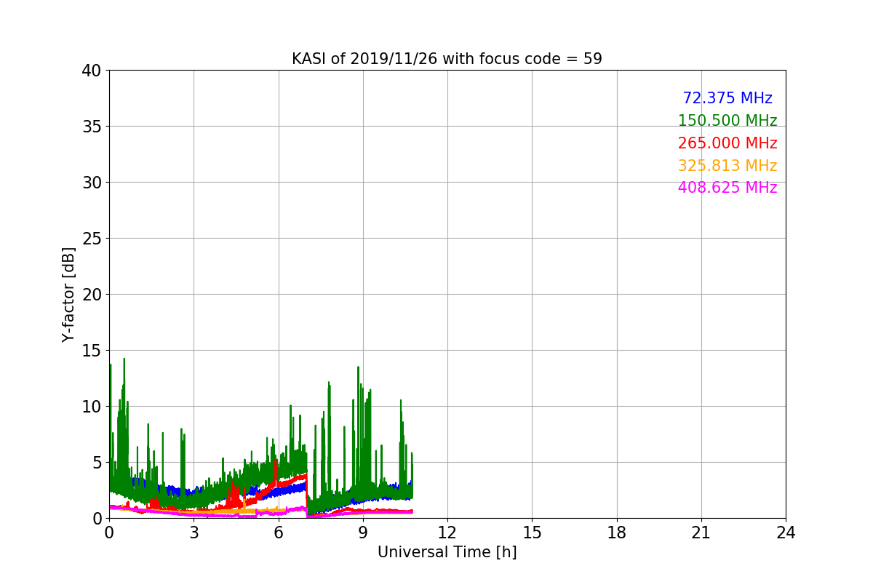Click the x-axis tick label 18
The height and width of the screenshot is (582, 873).
617,533
